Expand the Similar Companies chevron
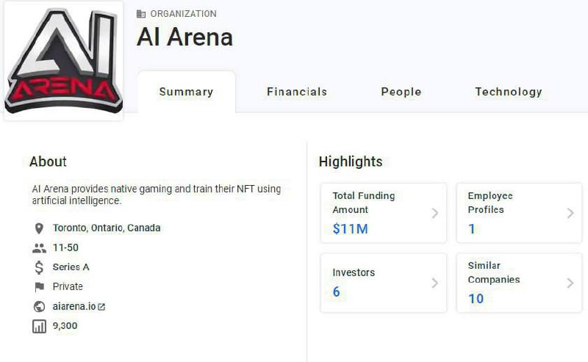The height and width of the screenshot is (362, 588). pos(570,283)
